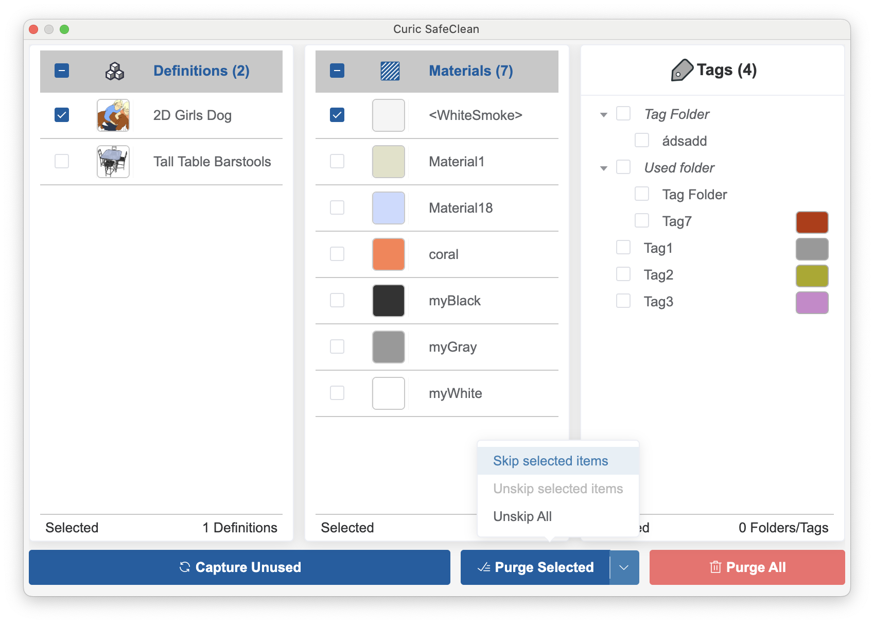Screen dimensions: 874x624
Task: Click the hatched pattern icon beside Materials
Action: coord(390,71)
